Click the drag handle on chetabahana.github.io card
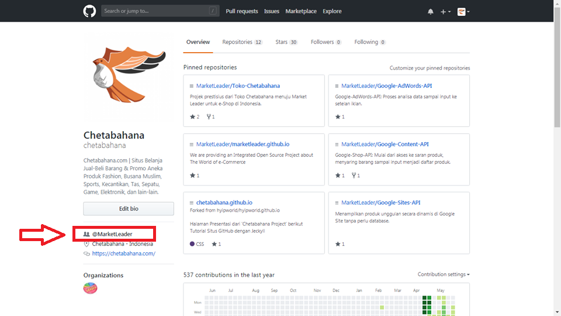 coord(192,203)
